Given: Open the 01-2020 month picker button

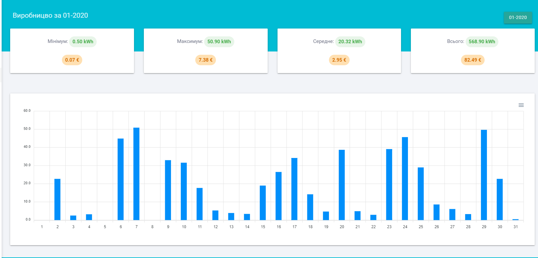Looking at the screenshot, I should coord(518,17).
